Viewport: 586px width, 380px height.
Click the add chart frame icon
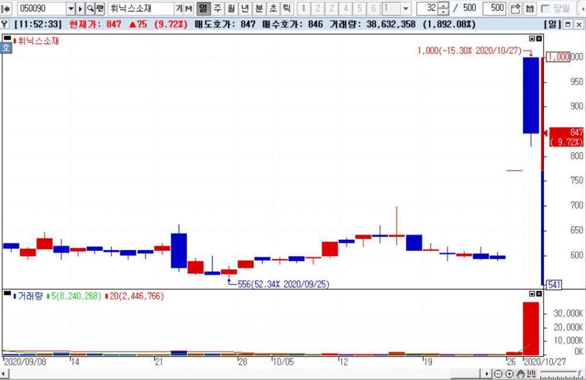coord(515,8)
